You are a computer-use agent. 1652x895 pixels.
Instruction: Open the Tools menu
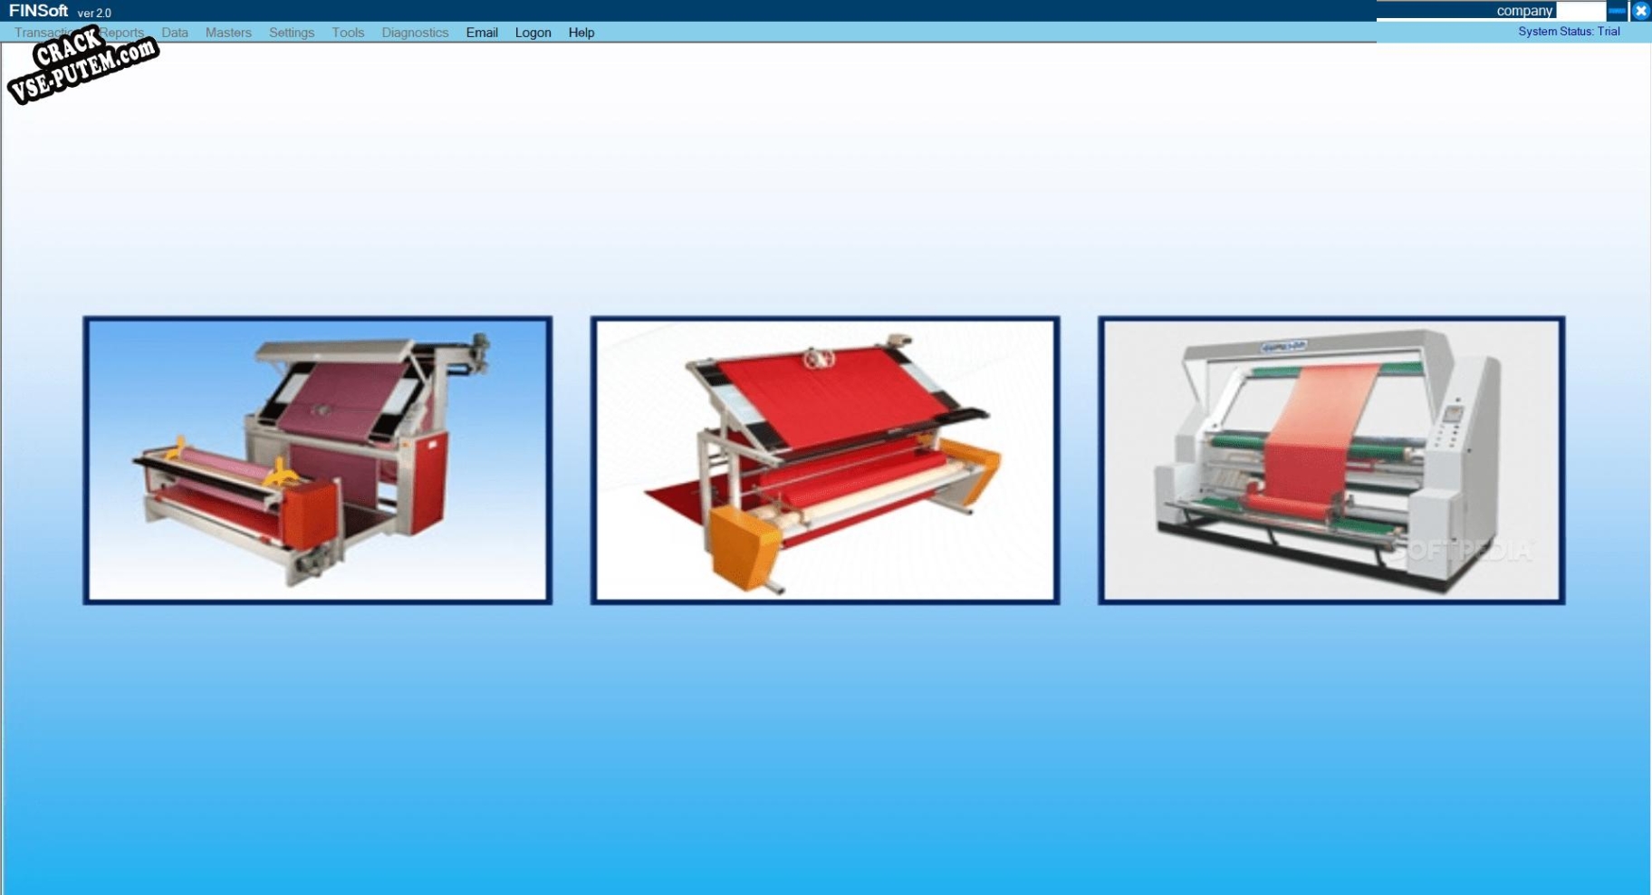click(348, 33)
